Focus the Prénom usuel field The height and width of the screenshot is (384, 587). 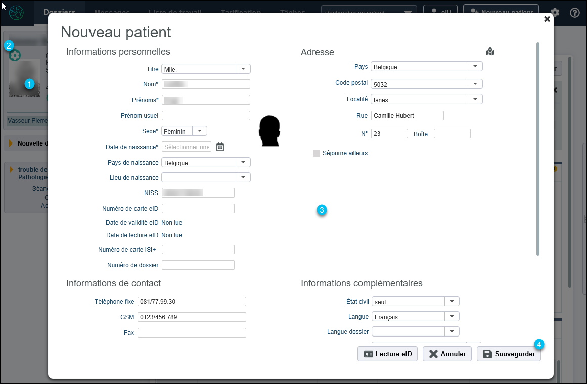(x=206, y=115)
